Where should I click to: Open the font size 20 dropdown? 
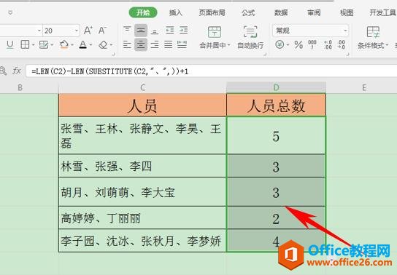(x=77, y=31)
